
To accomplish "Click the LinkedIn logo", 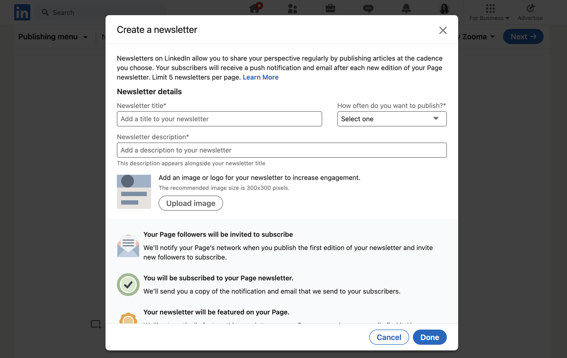I will click(x=22, y=12).
